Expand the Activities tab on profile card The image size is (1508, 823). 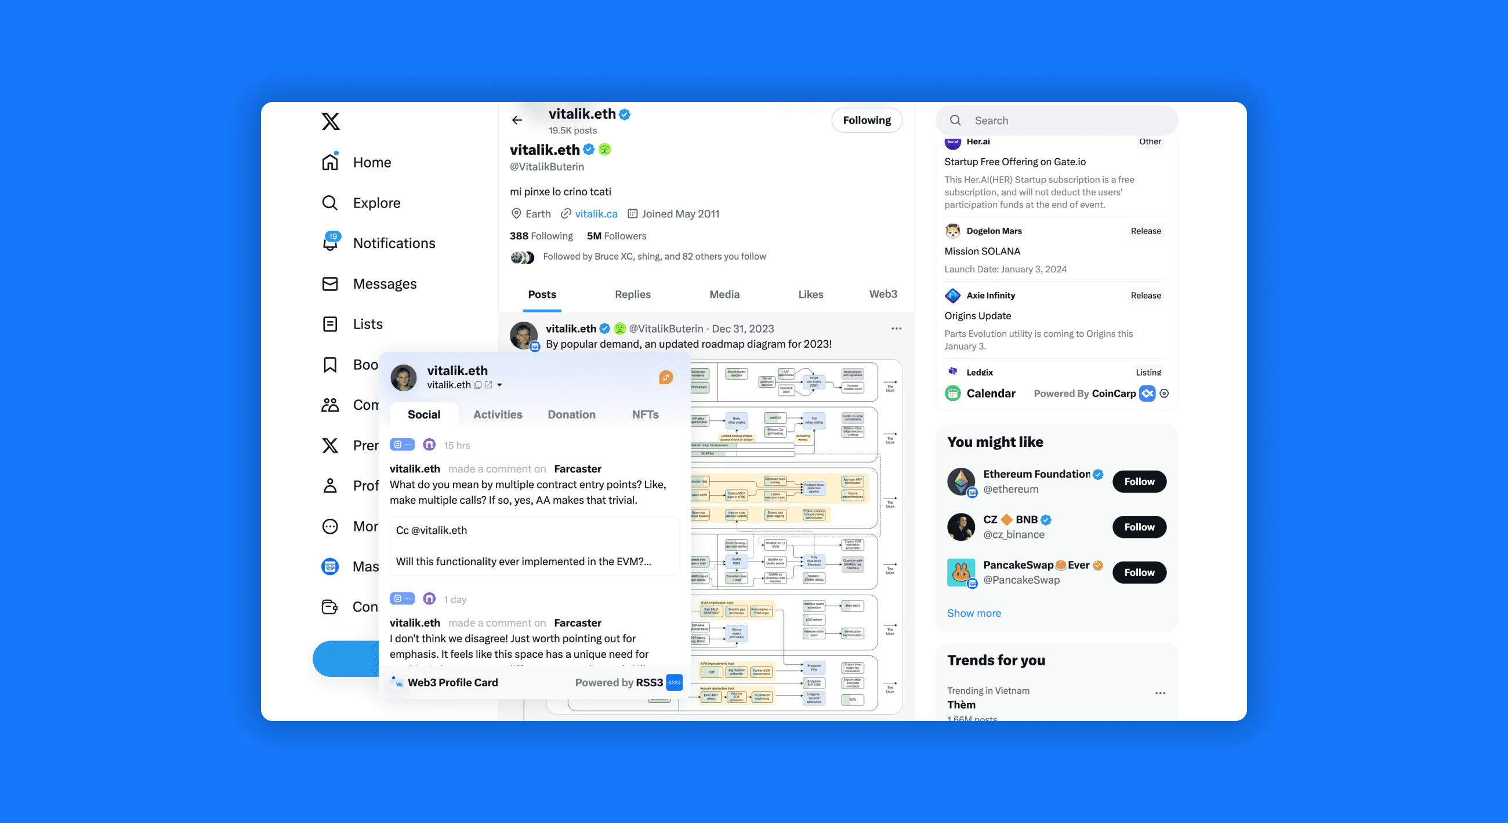pos(497,413)
